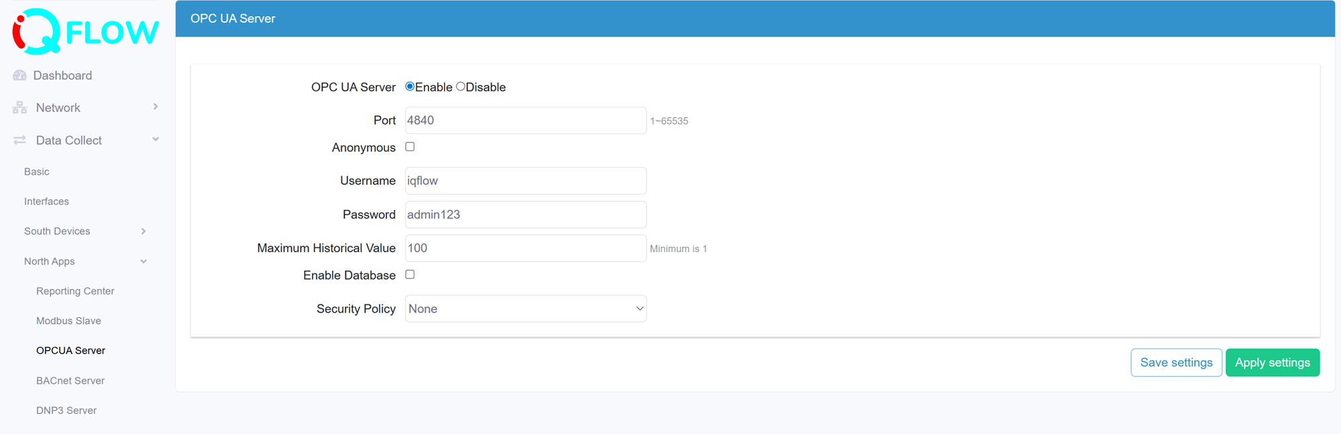Go to the Interfaces page
This screenshot has height=434, width=1341.
pos(46,201)
